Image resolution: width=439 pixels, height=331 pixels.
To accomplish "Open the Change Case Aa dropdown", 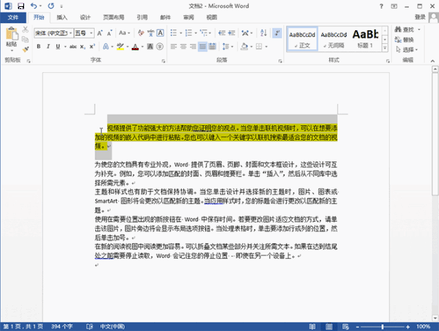I will (x=124, y=33).
